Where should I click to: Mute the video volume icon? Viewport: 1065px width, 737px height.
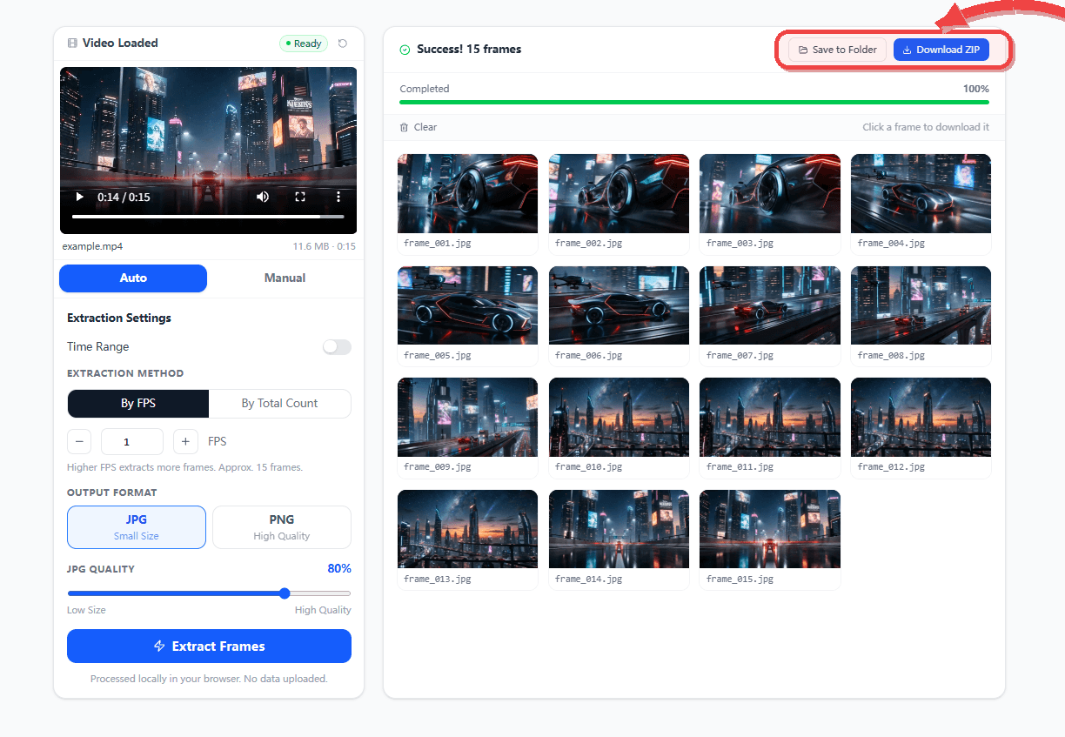(x=263, y=198)
